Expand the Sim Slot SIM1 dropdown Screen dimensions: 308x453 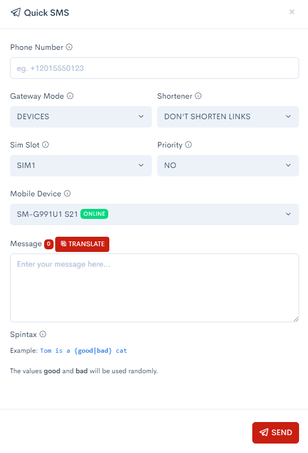81,165
